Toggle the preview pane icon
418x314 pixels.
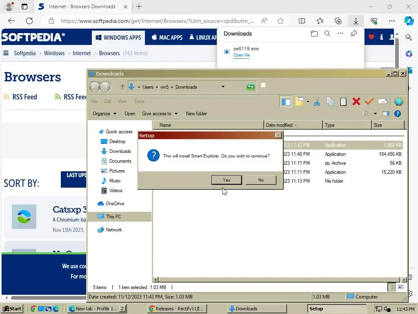(386, 114)
